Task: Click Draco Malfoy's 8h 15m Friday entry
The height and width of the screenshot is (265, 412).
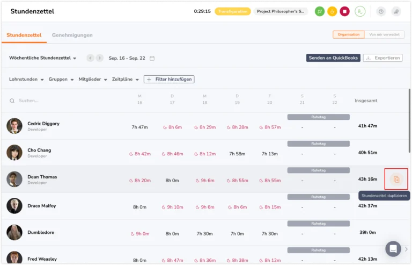Action: tap(270, 207)
